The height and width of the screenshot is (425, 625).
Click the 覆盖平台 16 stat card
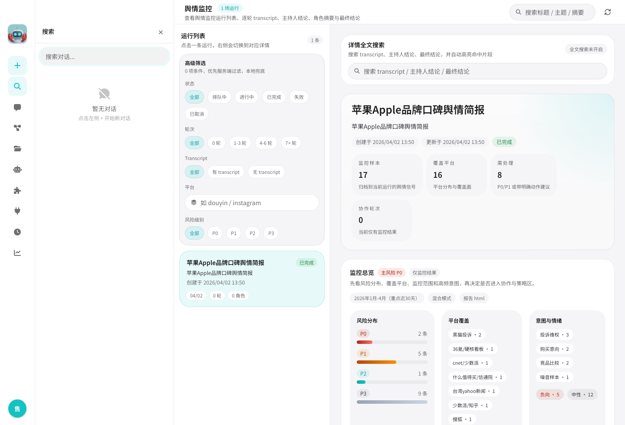point(457,175)
